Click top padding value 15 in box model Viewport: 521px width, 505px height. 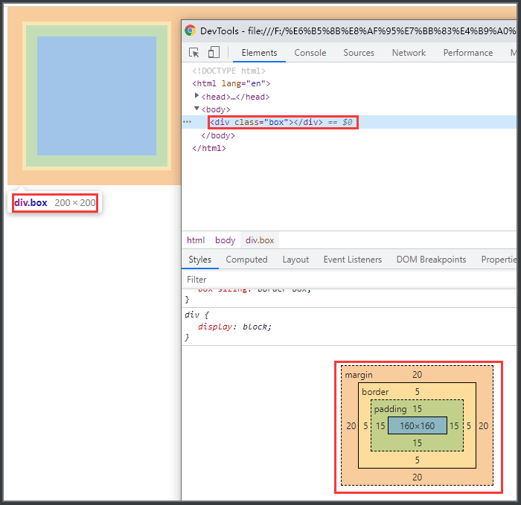(418, 409)
